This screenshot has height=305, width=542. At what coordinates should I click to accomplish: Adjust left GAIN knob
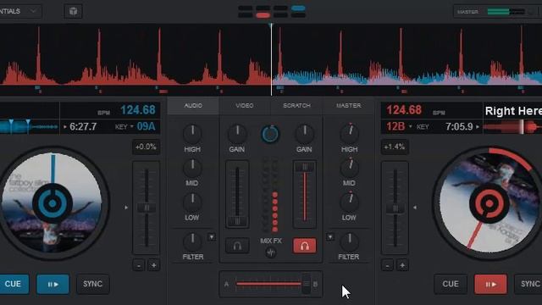(237, 134)
